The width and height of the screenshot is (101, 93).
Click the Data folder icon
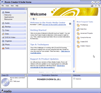pyautogui.click(x=3, y=34)
